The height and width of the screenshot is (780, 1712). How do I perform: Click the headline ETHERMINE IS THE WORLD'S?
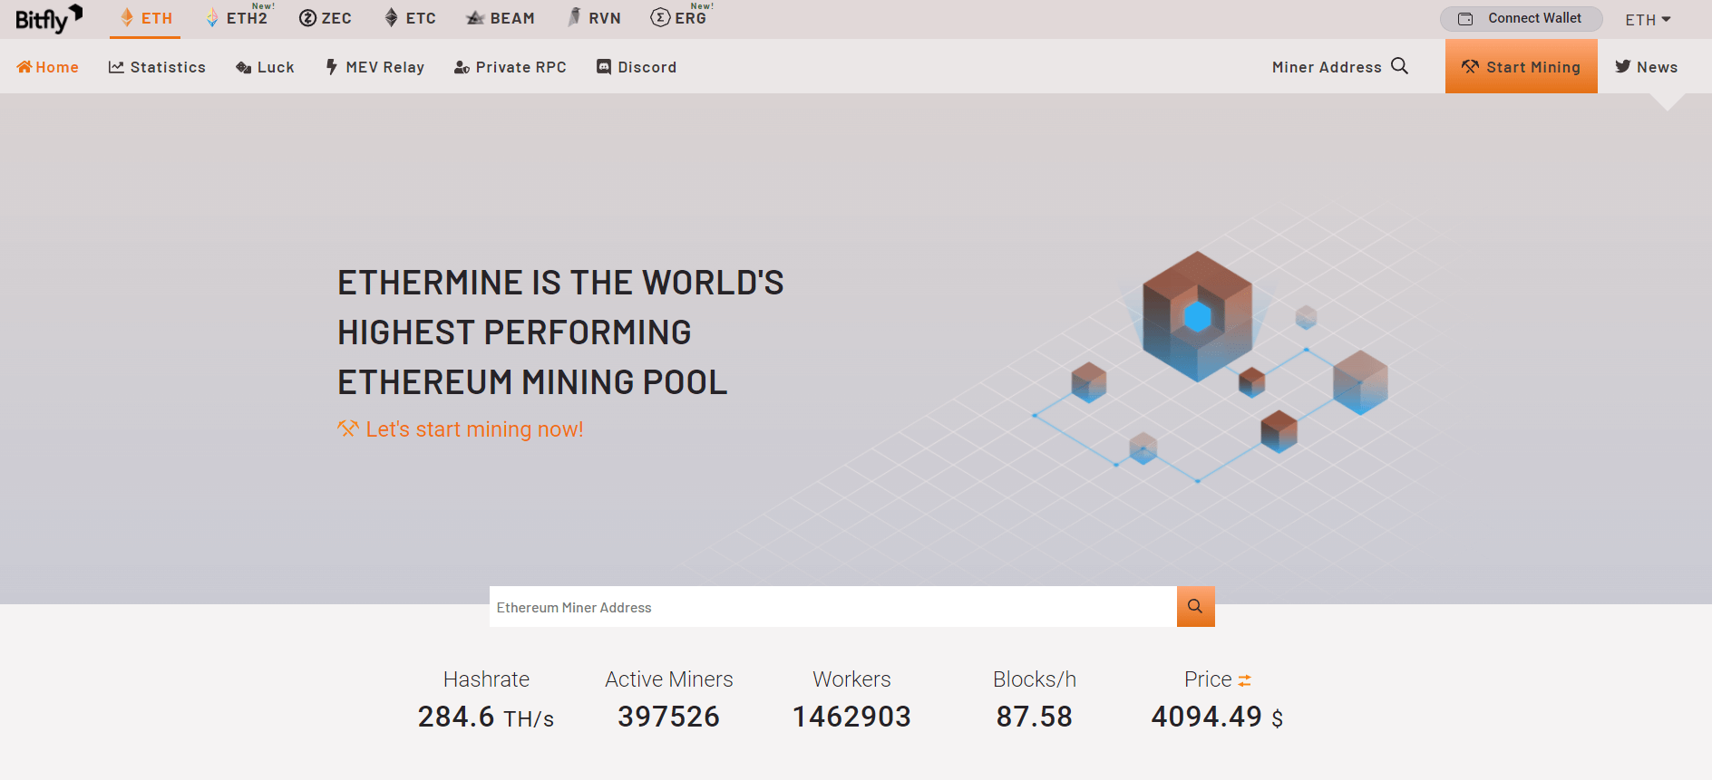pyautogui.click(x=560, y=283)
